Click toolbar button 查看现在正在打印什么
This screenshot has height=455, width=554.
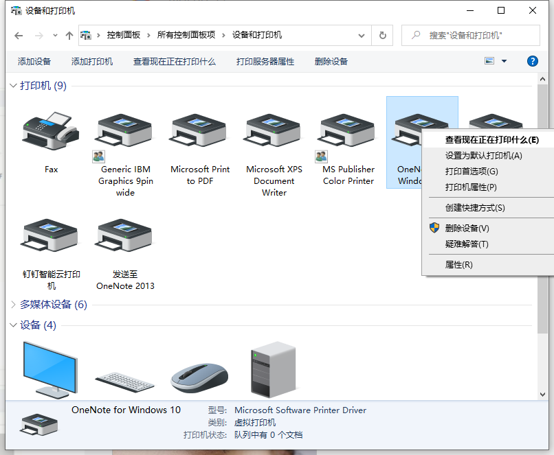pos(174,61)
